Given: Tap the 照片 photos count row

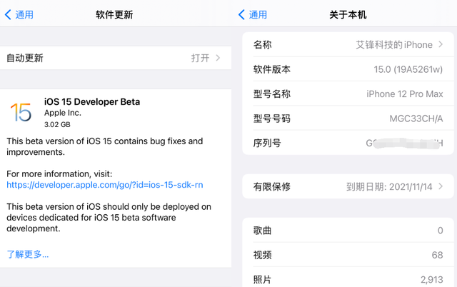Looking at the screenshot, I should [x=348, y=278].
